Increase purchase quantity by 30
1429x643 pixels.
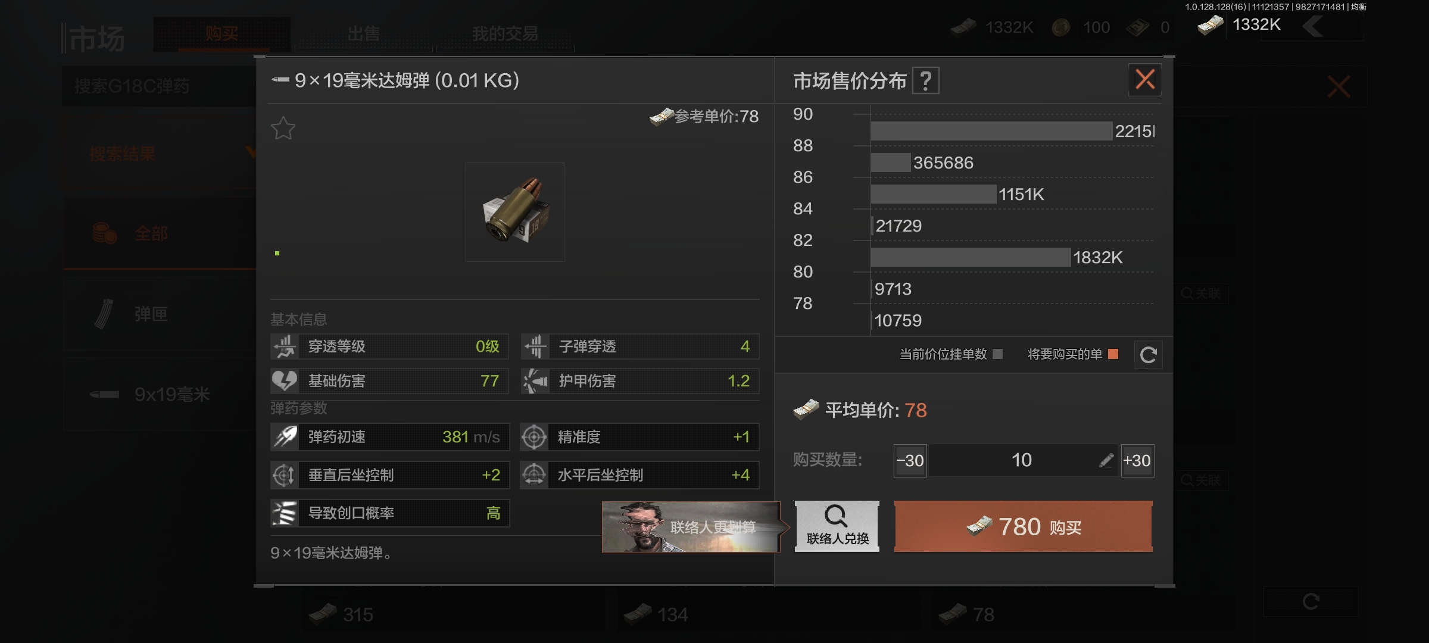(1137, 460)
